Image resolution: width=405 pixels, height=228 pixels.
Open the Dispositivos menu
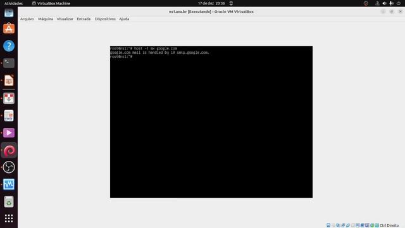pyautogui.click(x=105, y=19)
